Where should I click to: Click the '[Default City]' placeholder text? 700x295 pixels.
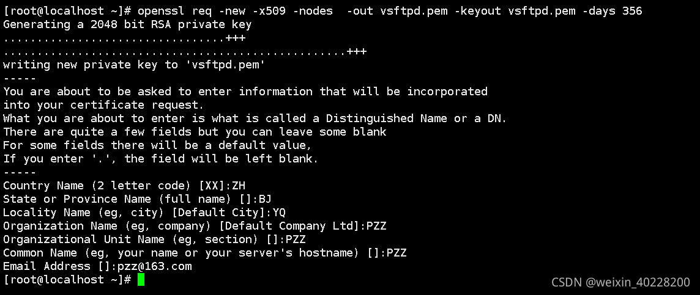coord(219,213)
